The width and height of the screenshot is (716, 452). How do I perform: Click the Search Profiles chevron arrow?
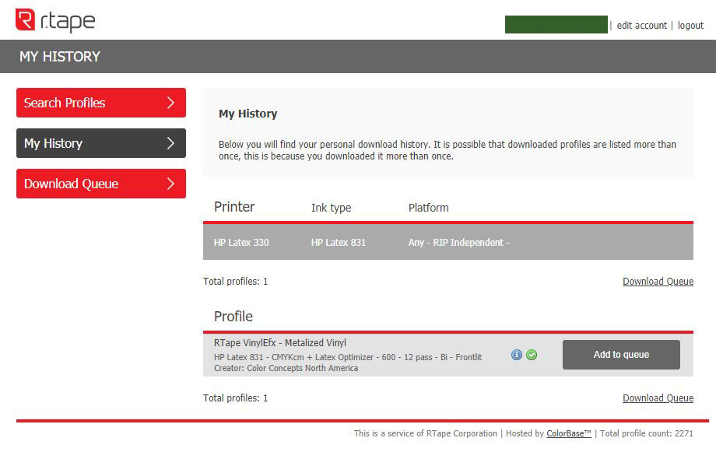click(x=170, y=103)
